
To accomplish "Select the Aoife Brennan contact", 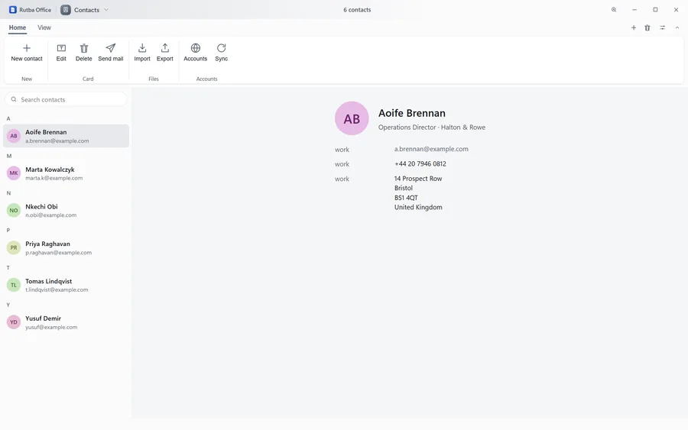I will point(67,136).
